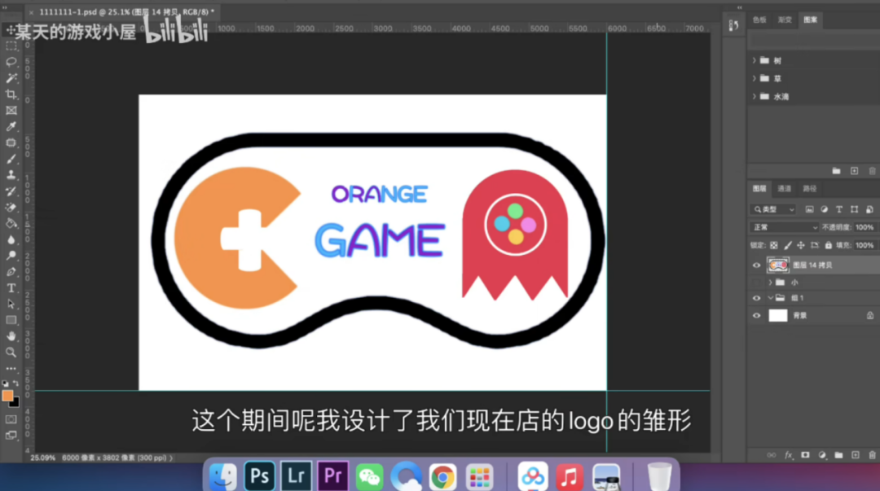Select the Zoom magnifier tool
This screenshot has width=880, height=491.
click(x=11, y=352)
